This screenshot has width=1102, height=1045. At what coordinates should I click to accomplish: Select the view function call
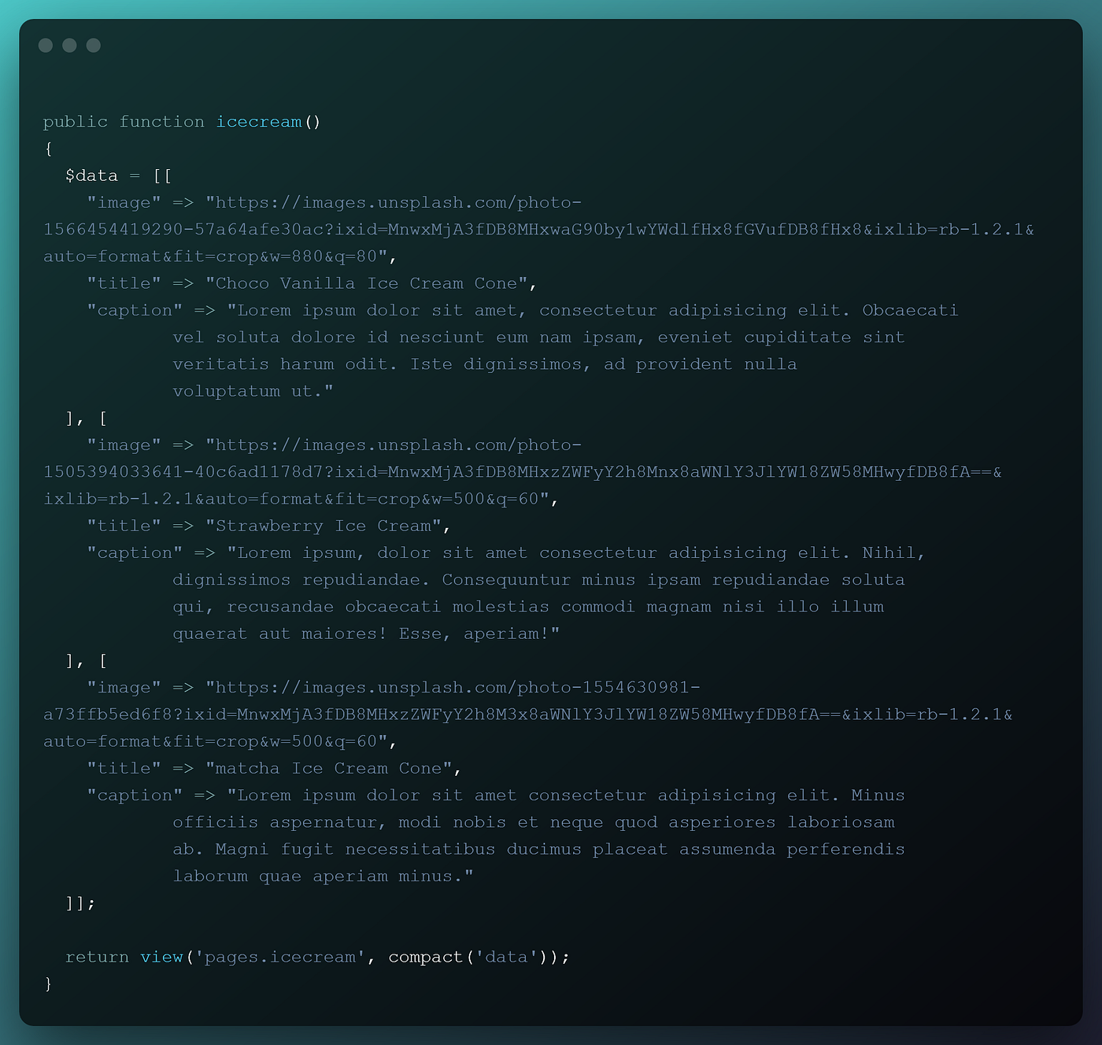[x=162, y=956]
